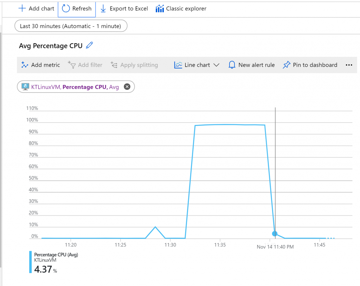Screen dimensions: 360x286
Task: Remove the KTLinuxVM Percentage CPU metric
Action: [x=127, y=87]
